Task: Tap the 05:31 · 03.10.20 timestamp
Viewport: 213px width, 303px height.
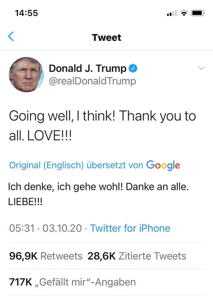Action: coord(45,228)
